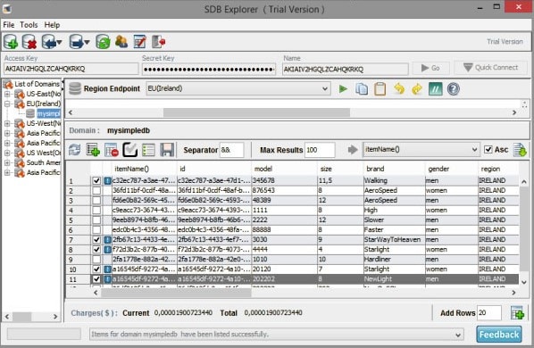
Task: Click the delete item row icon
Action: 112,150
